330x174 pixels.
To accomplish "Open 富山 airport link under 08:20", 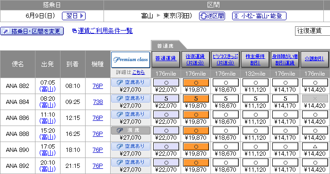I will point(48,105).
